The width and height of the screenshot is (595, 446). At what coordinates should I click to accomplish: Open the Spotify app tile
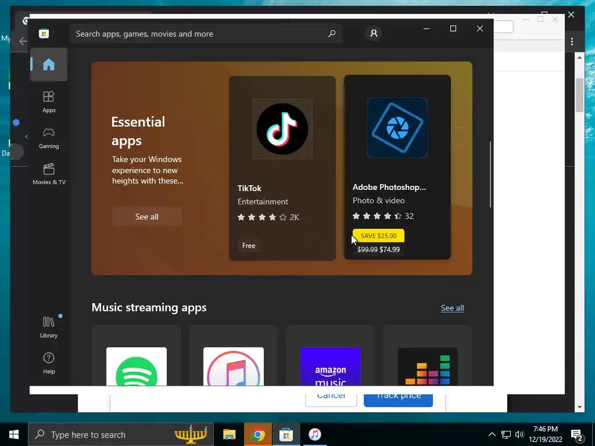click(136, 355)
